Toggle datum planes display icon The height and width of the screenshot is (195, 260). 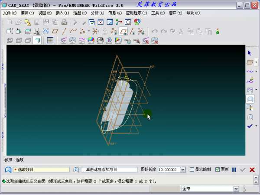123,31
